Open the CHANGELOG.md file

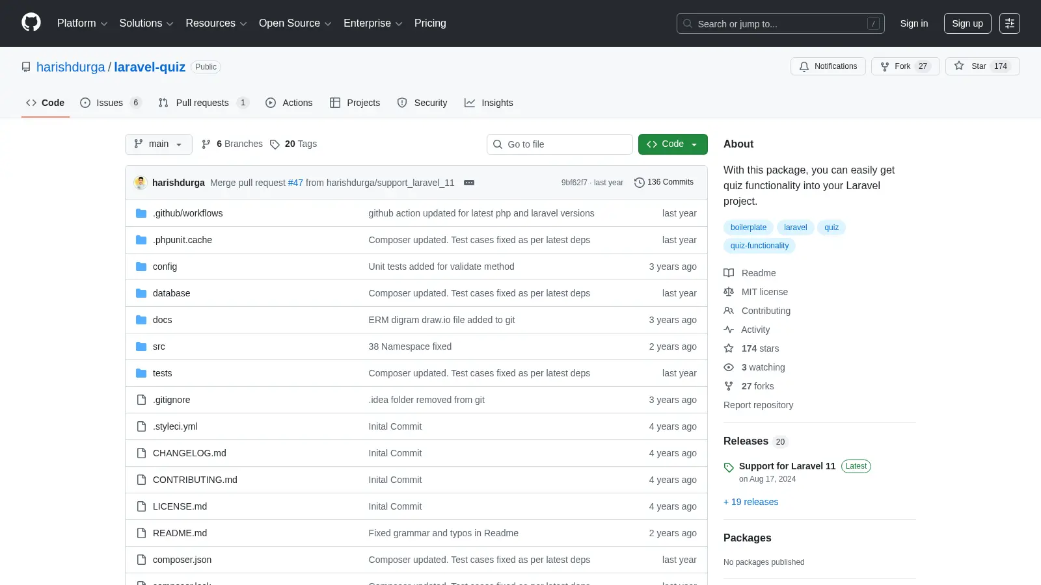tap(189, 453)
